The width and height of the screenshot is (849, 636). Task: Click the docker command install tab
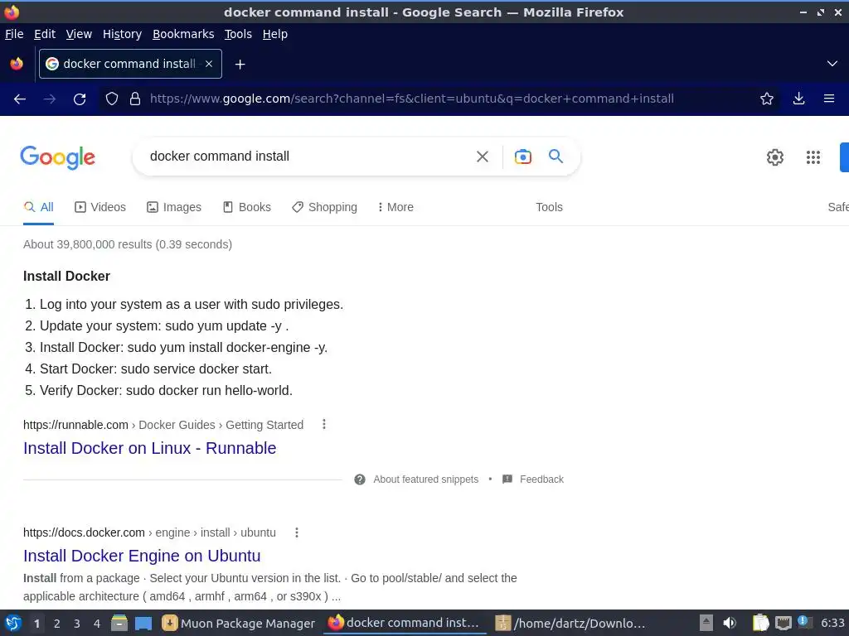click(x=130, y=64)
